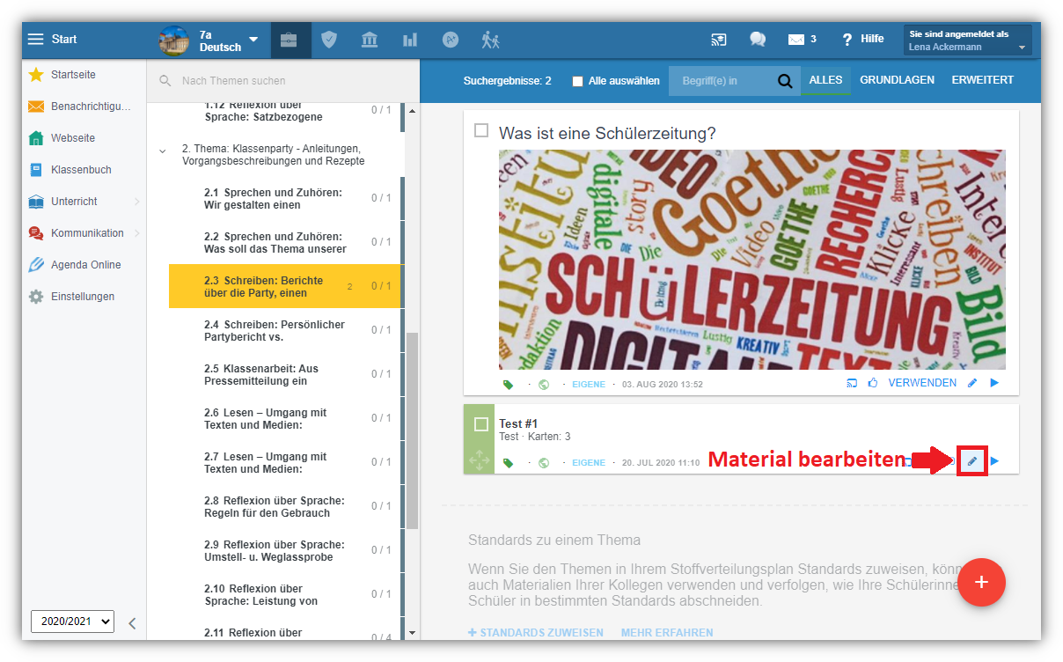Open the 7a Deutsch class dropdown arrow
Viewport: 1063px width, 662px height.
(x=253, y=40)
